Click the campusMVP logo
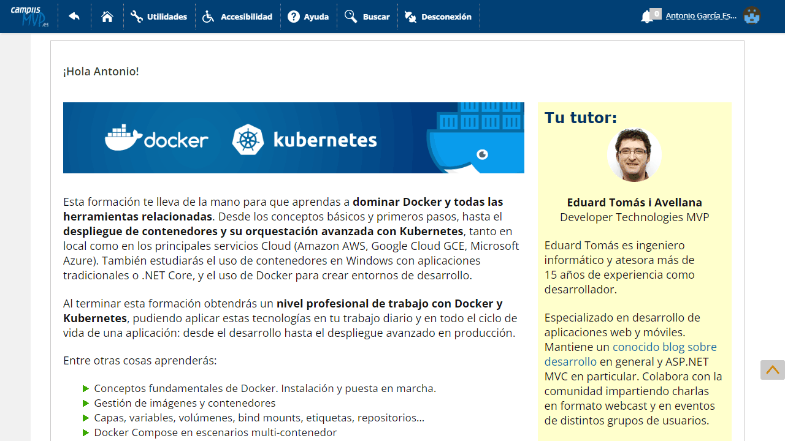The height and width of the screenshot is (441, 785). (29, 17)
